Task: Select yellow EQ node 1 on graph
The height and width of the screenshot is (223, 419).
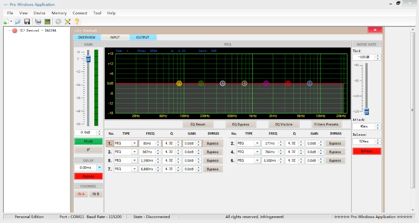Action: click(179, 84)
